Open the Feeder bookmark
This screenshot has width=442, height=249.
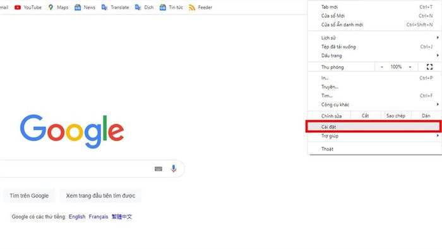coord(200,8)
